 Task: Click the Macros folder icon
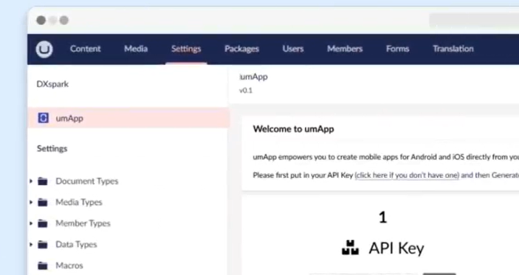[43, 265]
